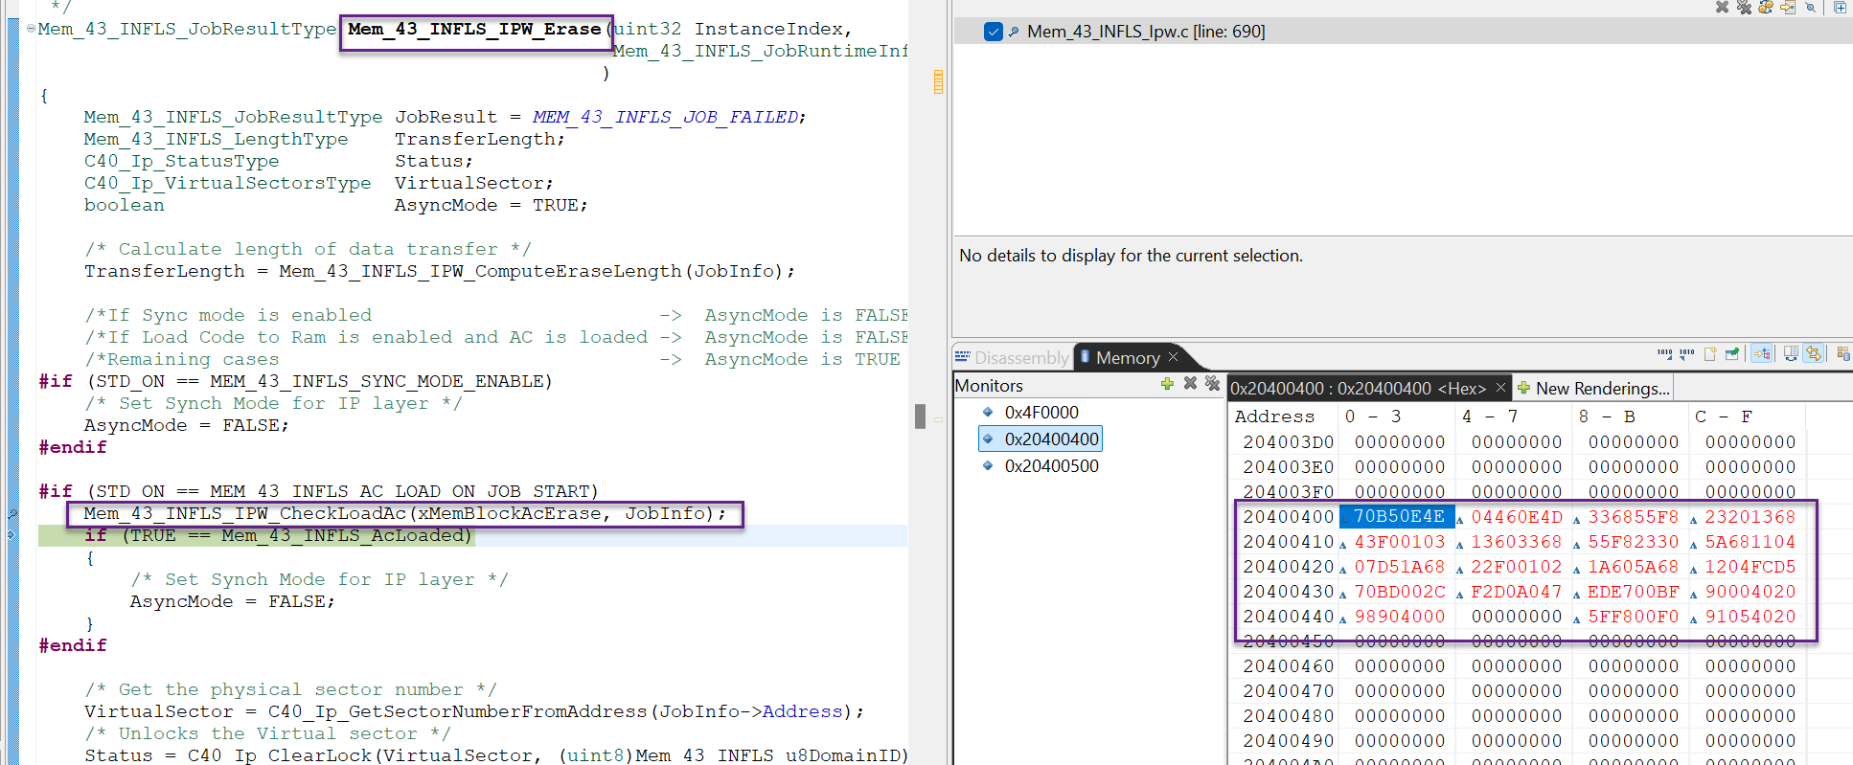Click the Remove All Breakpoints icon

click(1744, 7)
